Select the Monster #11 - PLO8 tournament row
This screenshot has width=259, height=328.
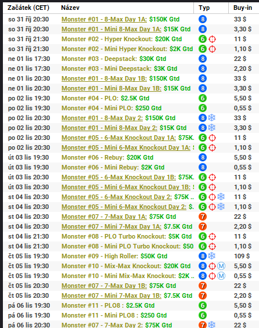131,305
